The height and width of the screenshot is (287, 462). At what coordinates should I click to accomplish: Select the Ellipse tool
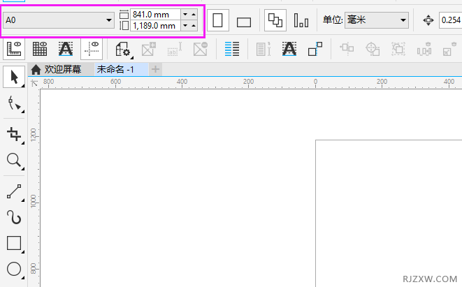(14, 270)
